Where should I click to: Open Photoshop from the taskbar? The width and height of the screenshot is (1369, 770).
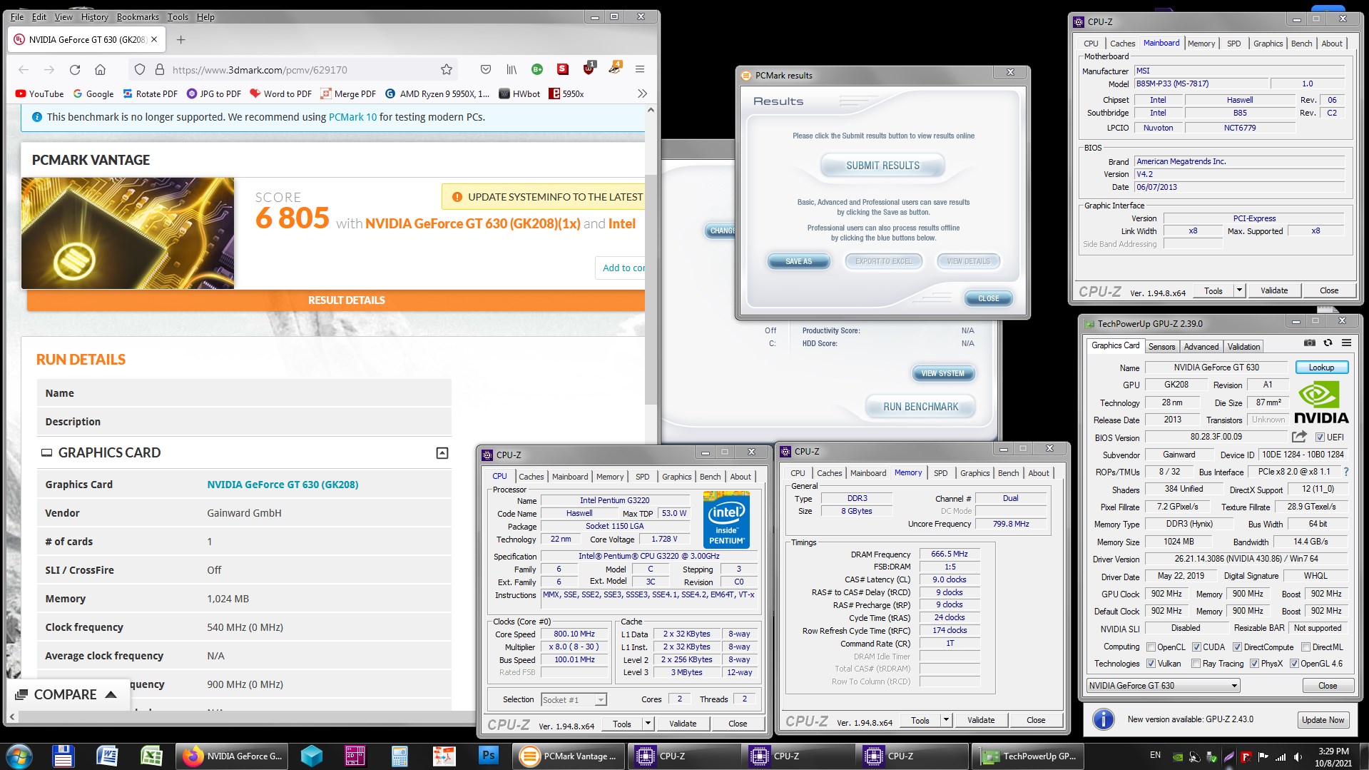(x=488, y=756)
